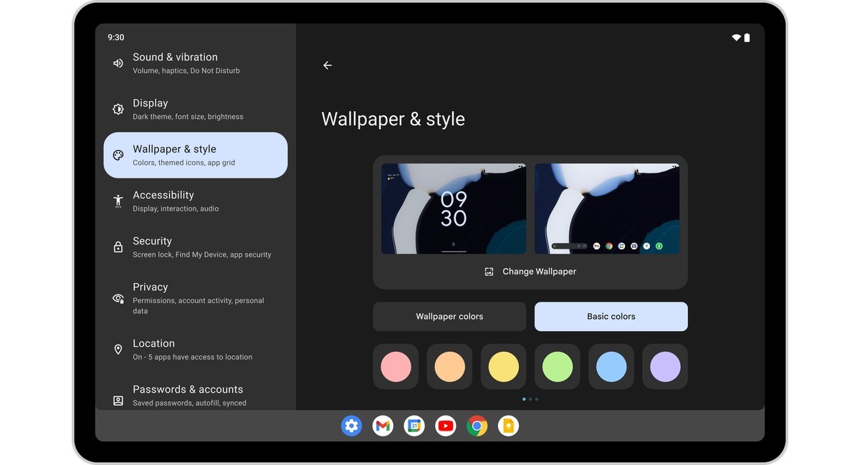
Task: Select the Basic colors tab
Action: tap(611, 317)
